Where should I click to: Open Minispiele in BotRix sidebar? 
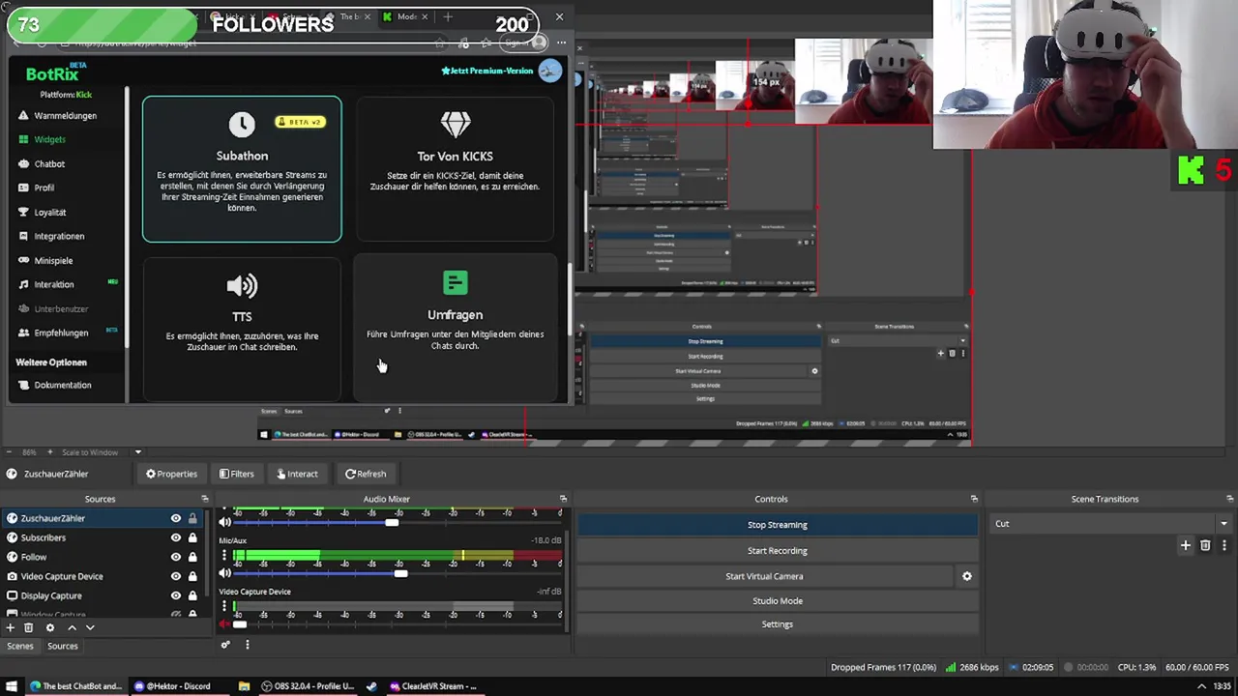53,260
